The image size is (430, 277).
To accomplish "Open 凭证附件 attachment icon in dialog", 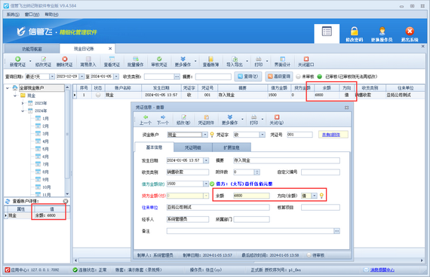I will [206, 117].
